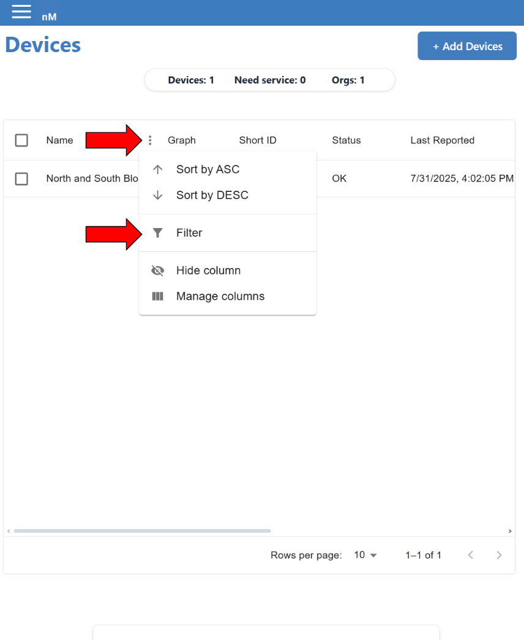Click the Last Reported column header
This screenshot has height=640, width=524.
click(443, 140)
